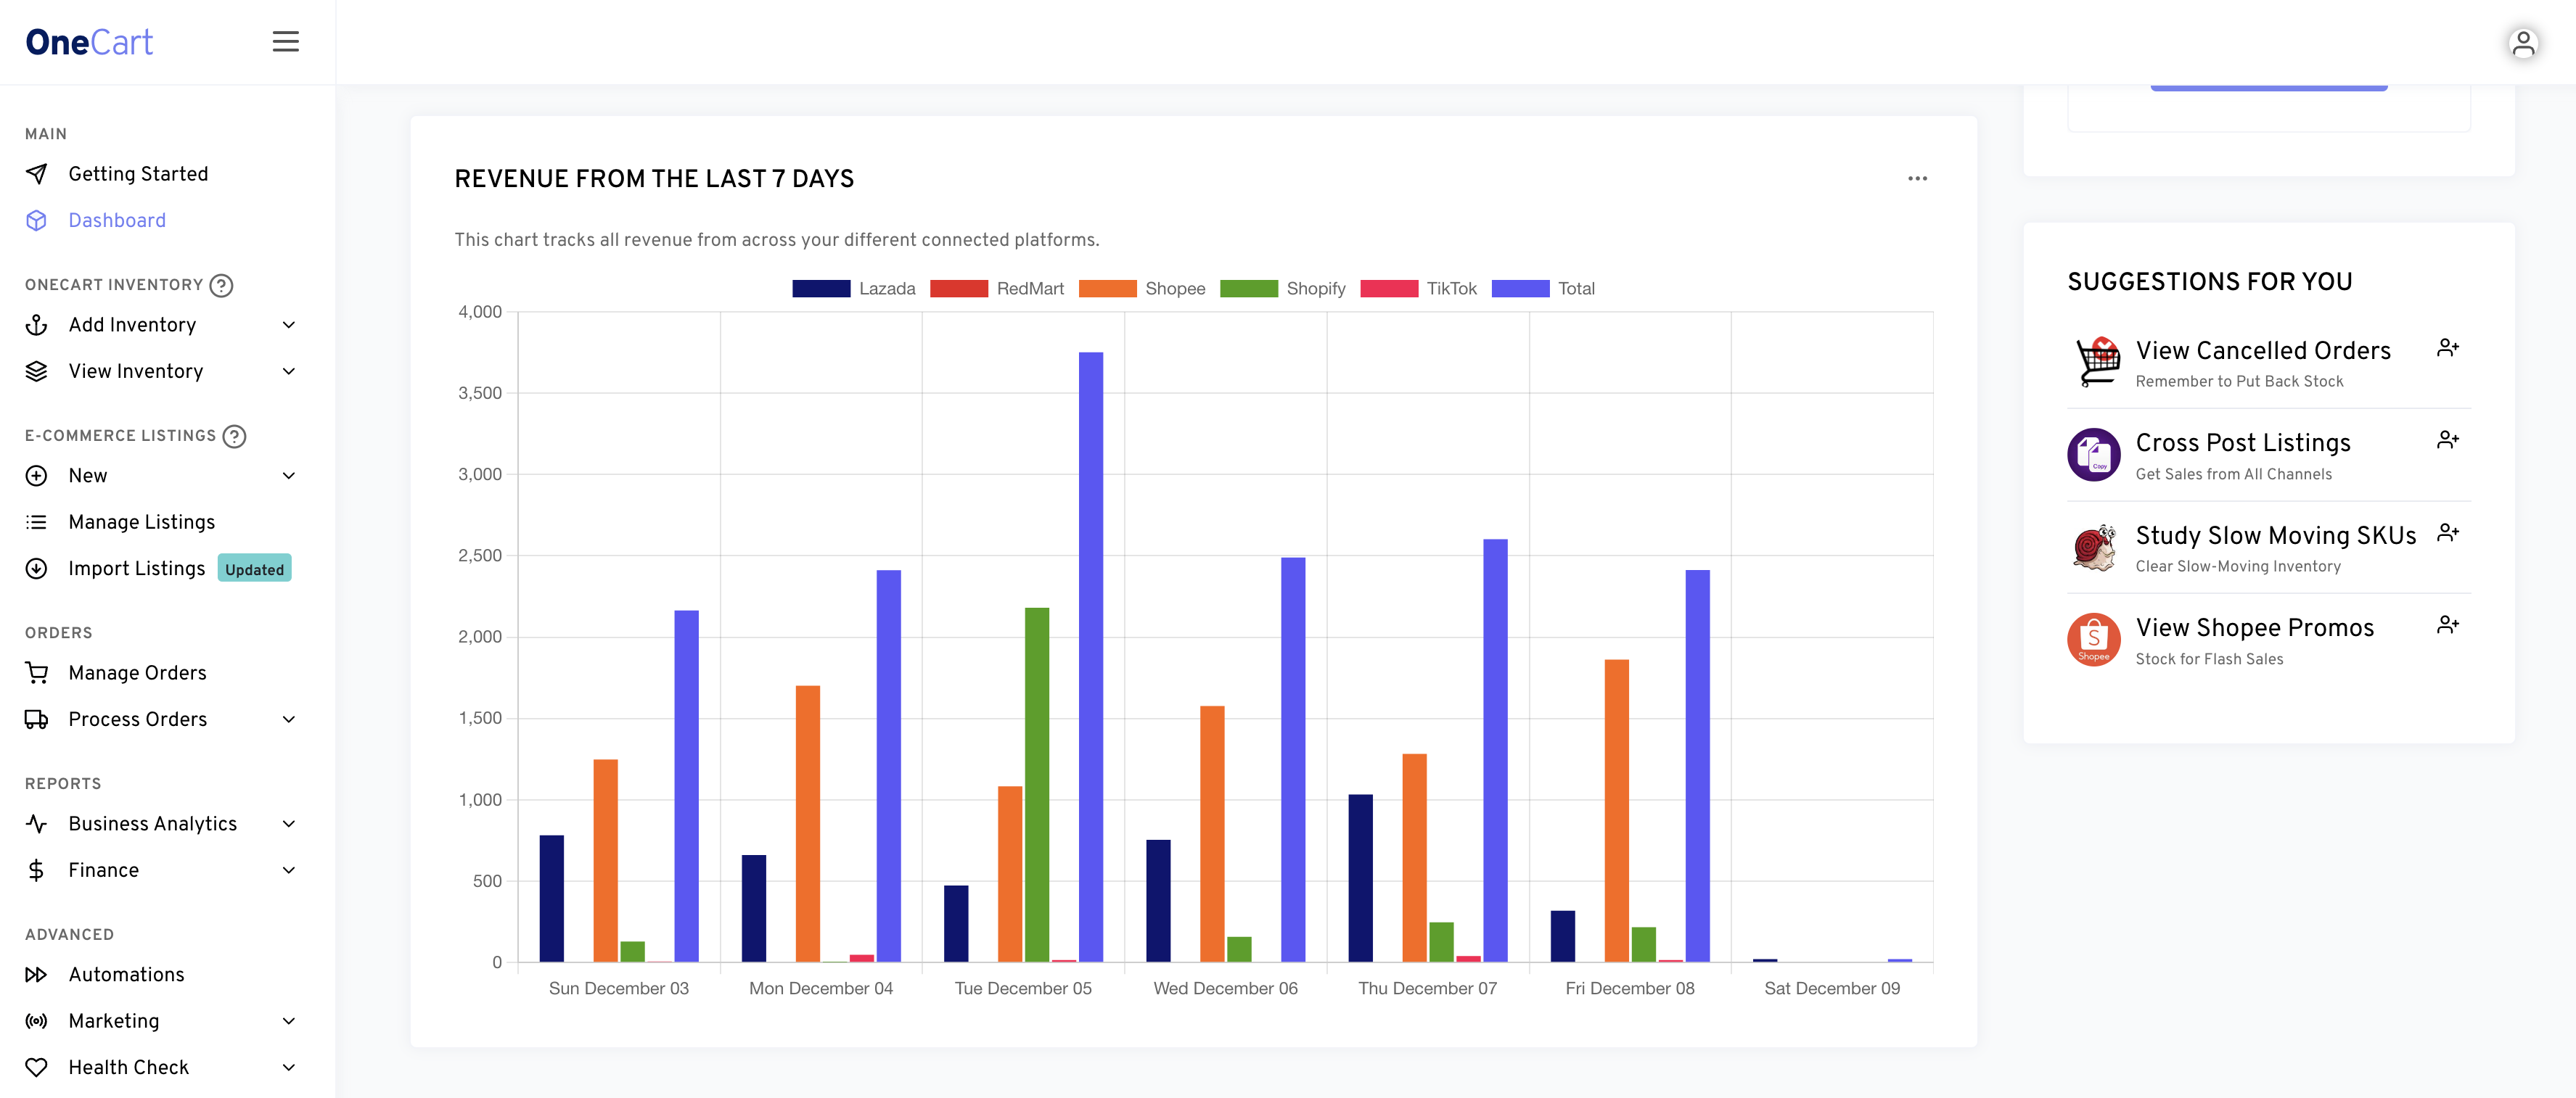Image resolution: width=2576 pixels, height=1098 pixels.
Task: Expand the Add Inventory chevron
Action: [x=289, y=325]
